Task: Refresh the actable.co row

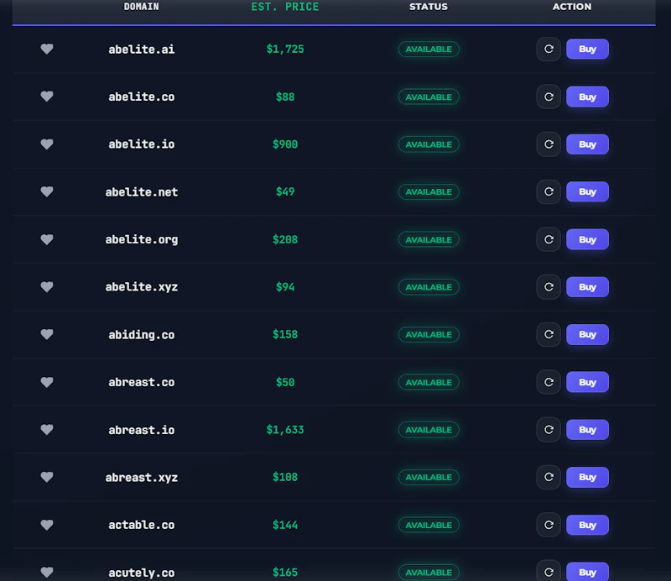Action: (x=549, y=525)
